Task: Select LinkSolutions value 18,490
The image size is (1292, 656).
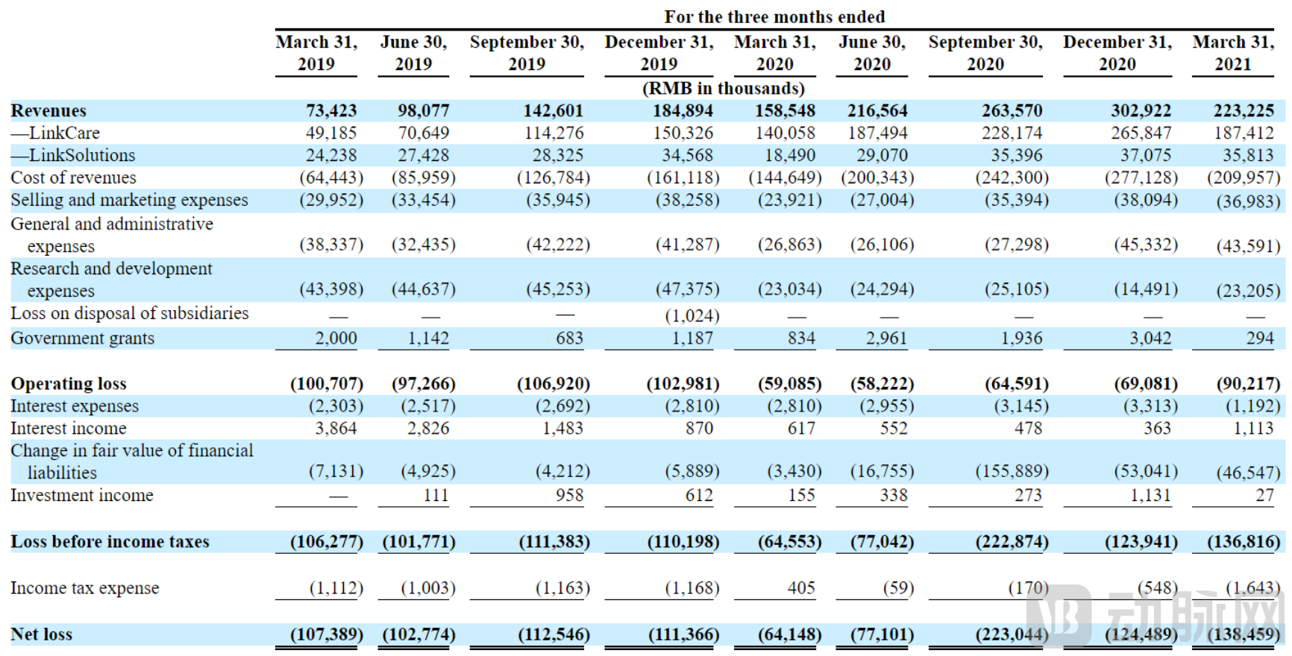Action: pos(790,156)
